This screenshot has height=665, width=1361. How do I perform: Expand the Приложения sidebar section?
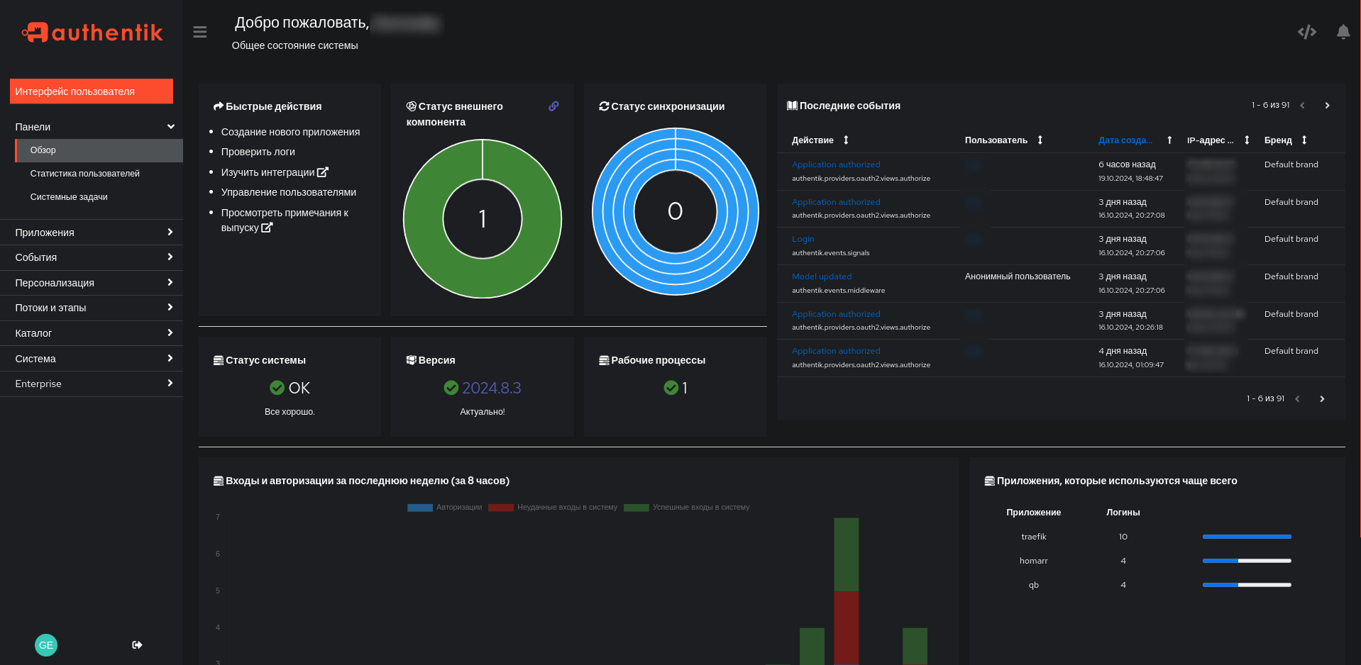click(92, 233)
